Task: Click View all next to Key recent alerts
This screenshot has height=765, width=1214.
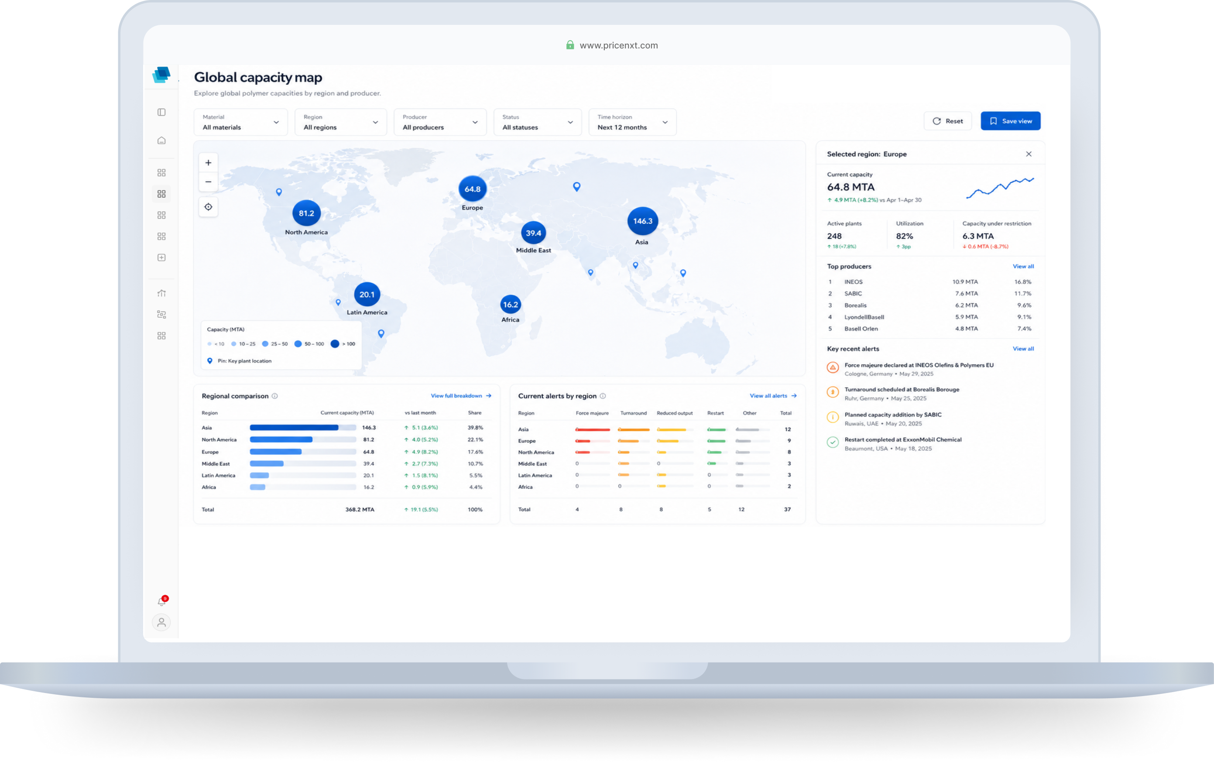Action: (1023, 348)
